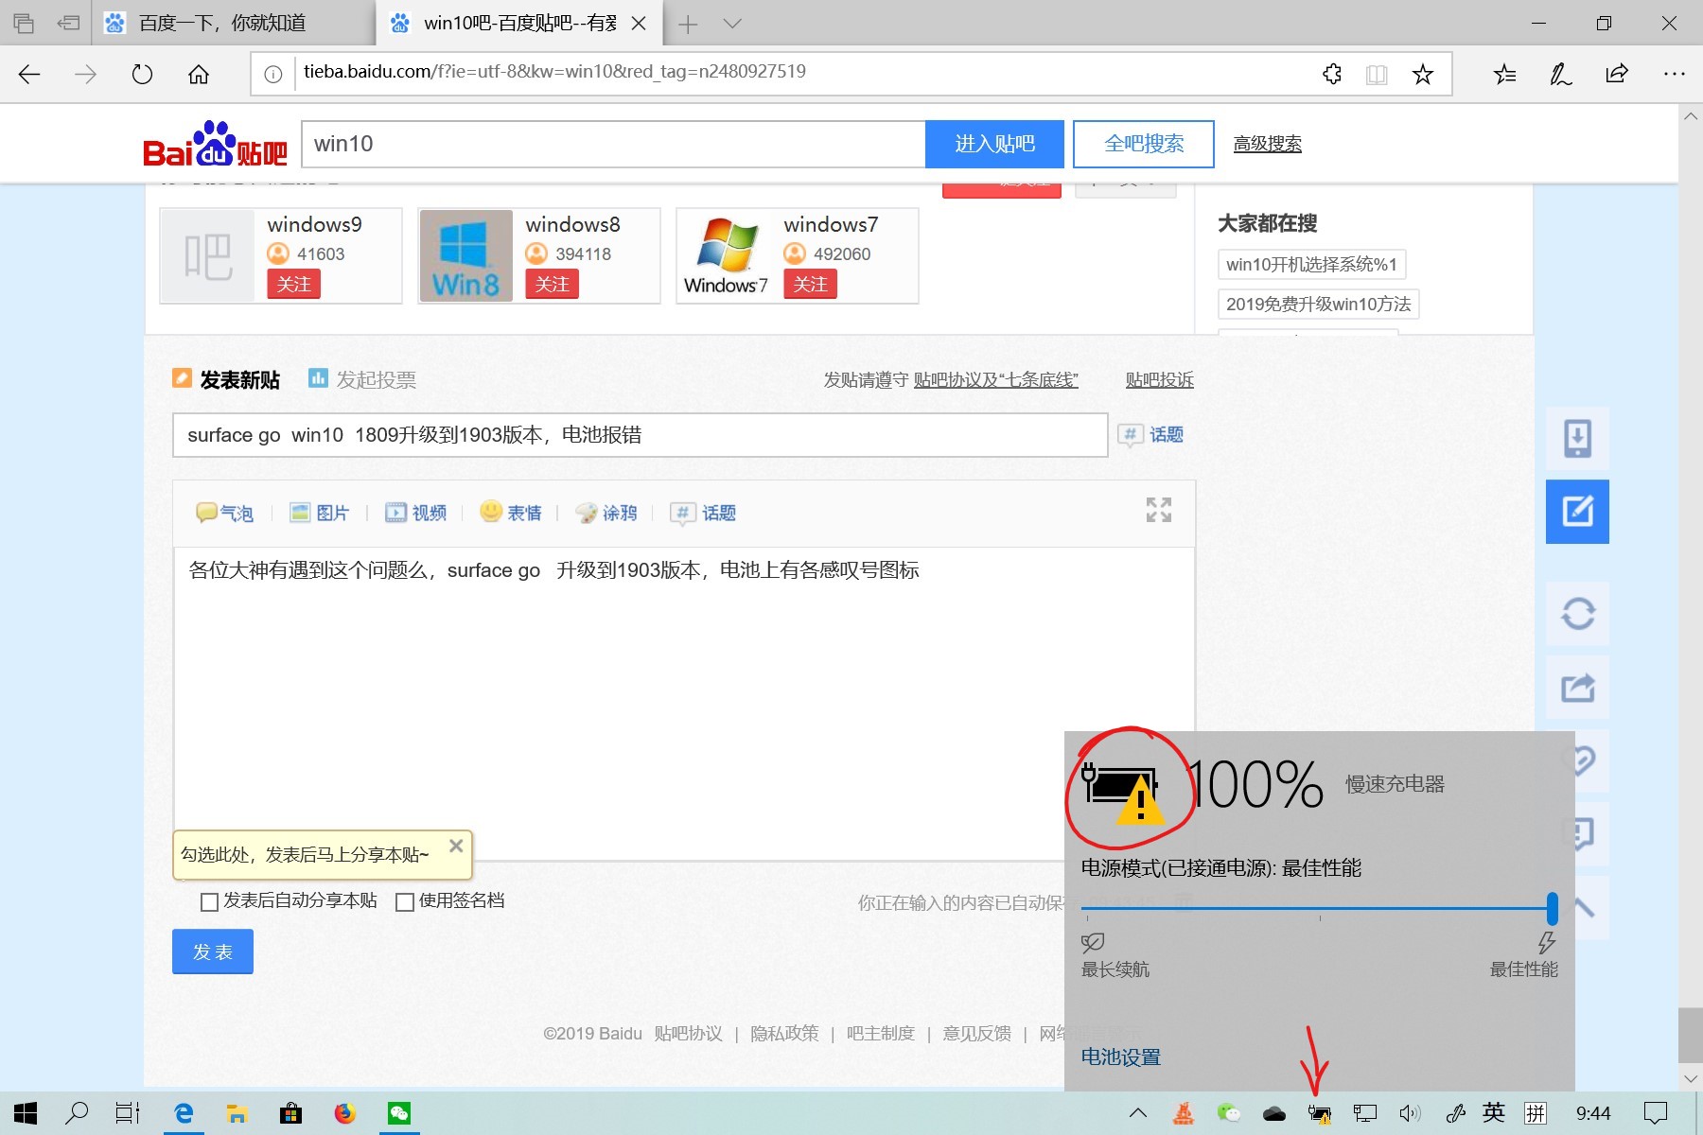Click the 全吧搜索 button
1703x1135 pixels.
click(1144, 144)
